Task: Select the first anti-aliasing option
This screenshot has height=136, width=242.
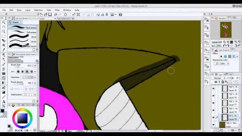Action: coord(18,71)
